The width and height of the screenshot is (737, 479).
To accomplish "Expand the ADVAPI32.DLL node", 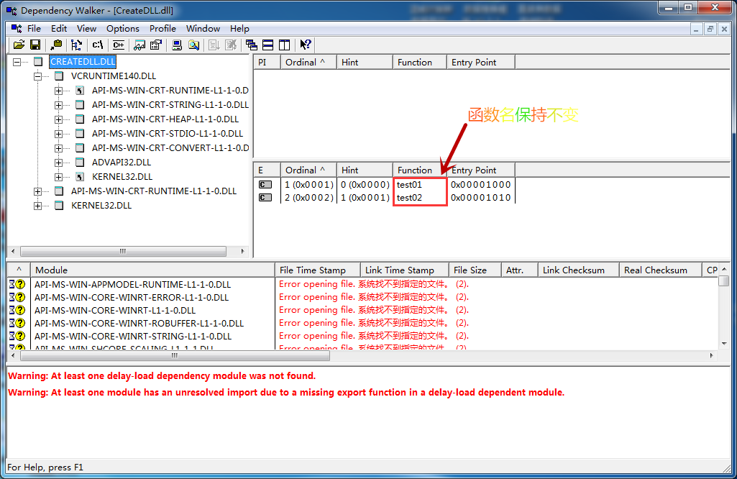I will (x=59, y=163).
